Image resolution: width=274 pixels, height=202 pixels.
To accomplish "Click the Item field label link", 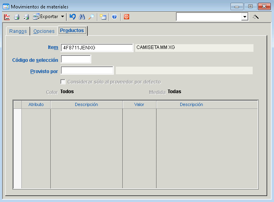I will [53, 47].
